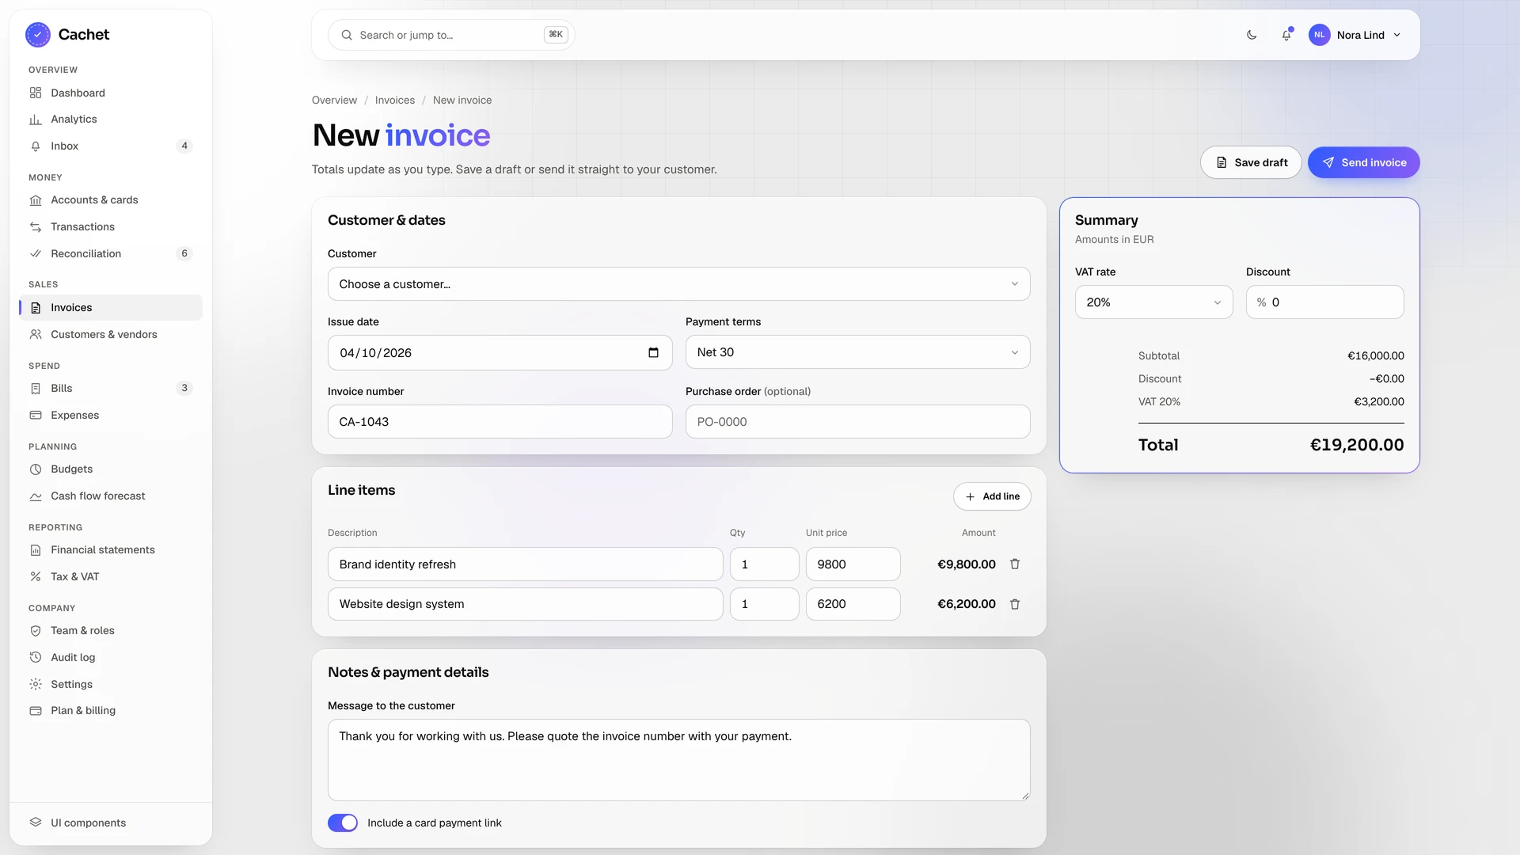Edit unit price 9800 field
The height and width of the screenshot is (855, 1520).
[853, 564]
